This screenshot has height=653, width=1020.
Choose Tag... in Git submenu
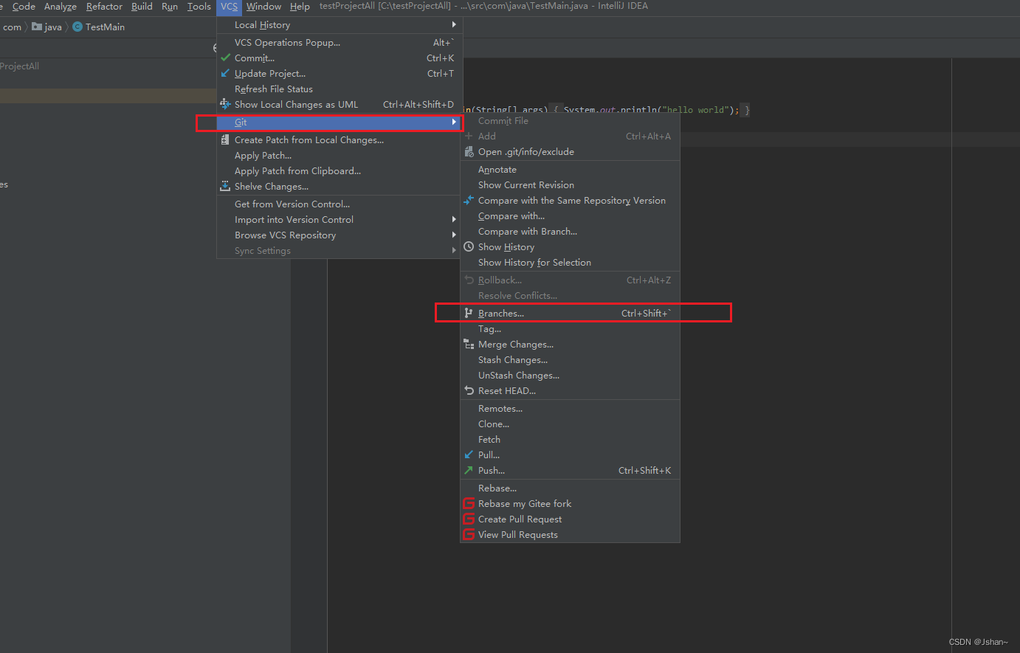[x=570, y=328]
